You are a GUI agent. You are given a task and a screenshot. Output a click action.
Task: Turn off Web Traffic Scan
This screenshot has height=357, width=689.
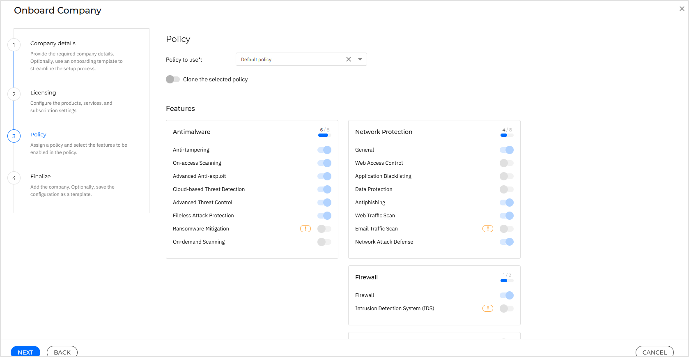(x=507, y=216)
